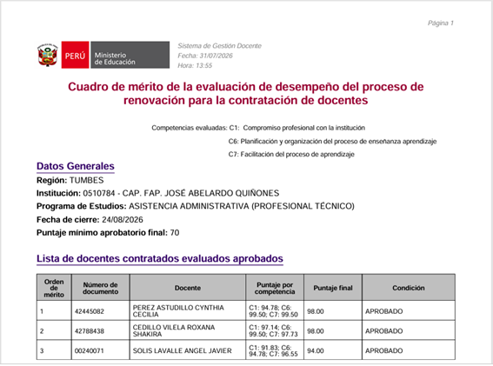Click the Docente column header
Screen dimensions: 493x366
click(x=188, y=288)
